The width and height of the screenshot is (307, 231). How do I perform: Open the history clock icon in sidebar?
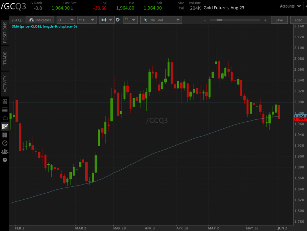4,143
